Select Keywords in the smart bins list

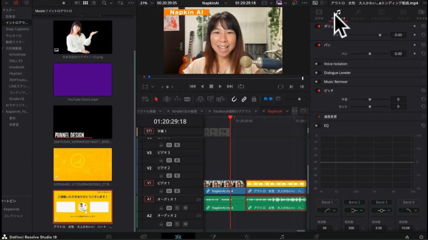pos(12,209)
